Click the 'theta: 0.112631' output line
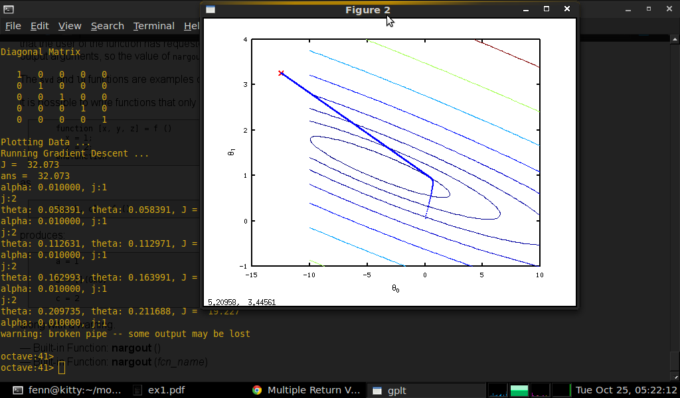 pyautogui.click(x=100, y=243)
